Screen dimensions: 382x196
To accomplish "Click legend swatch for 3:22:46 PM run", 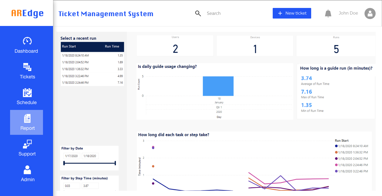I will 336,171.
